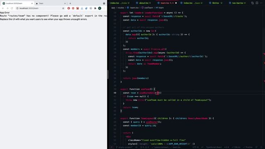Open the round gray extension icon
Viewport: 265px width, 149px height.
[91, 8]
